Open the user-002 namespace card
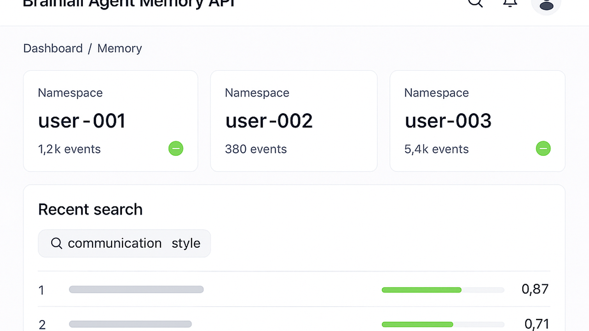 pos(294,121)
